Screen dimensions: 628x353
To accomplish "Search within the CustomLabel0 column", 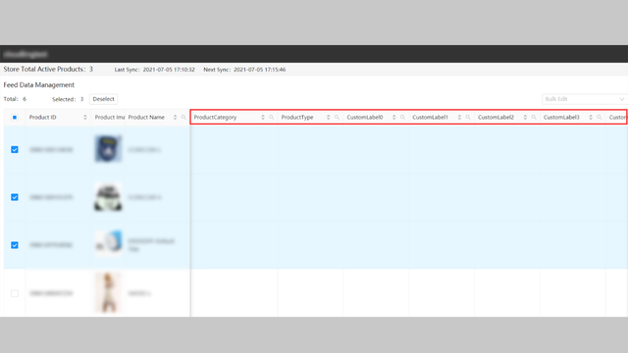I will pyautogui.click(x=402, y=118).
